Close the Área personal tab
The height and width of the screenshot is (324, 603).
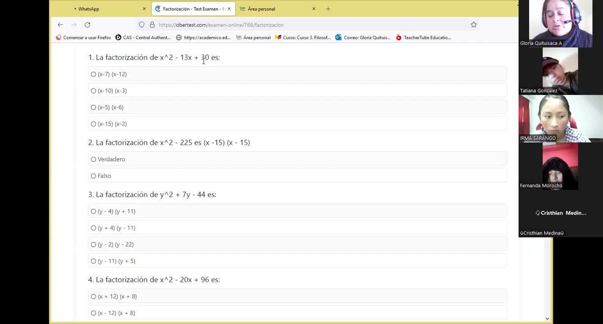[314, 9]
